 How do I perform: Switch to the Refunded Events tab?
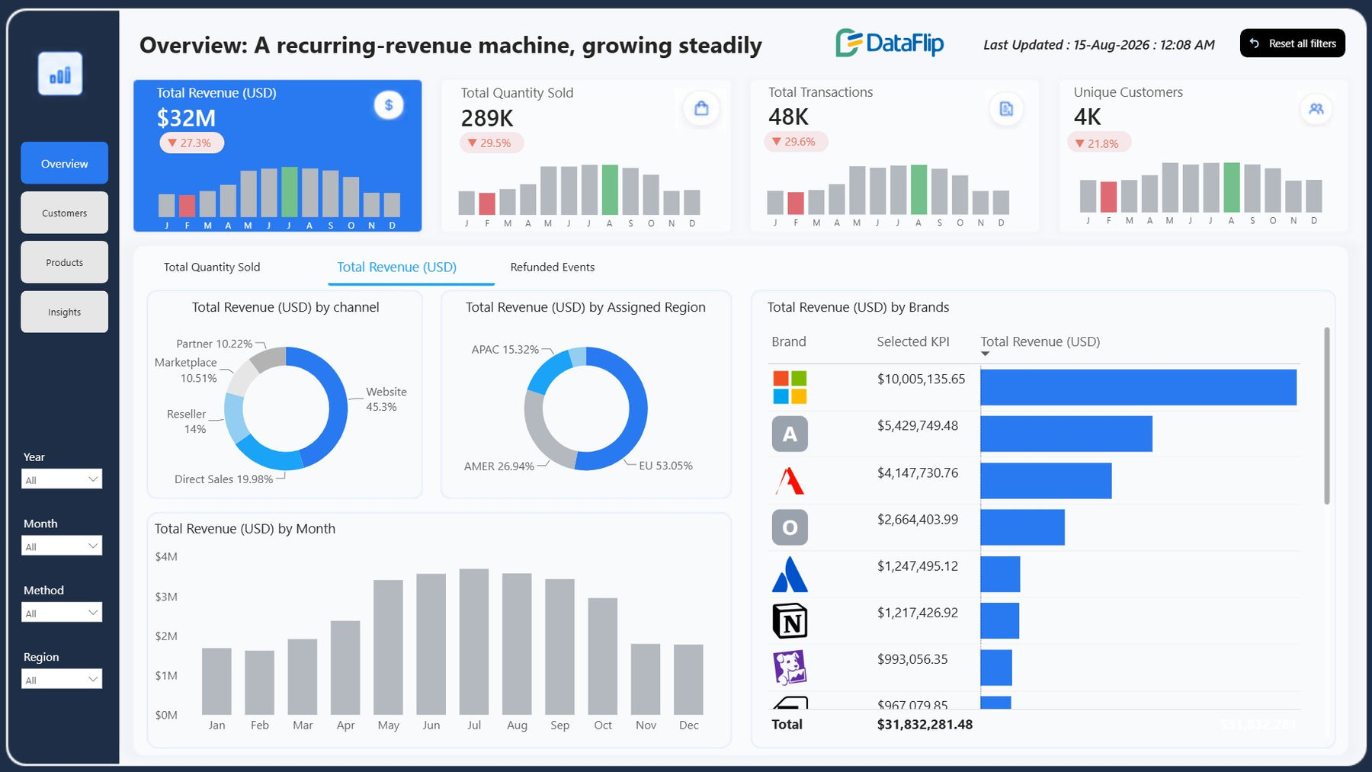click(553, 267)
